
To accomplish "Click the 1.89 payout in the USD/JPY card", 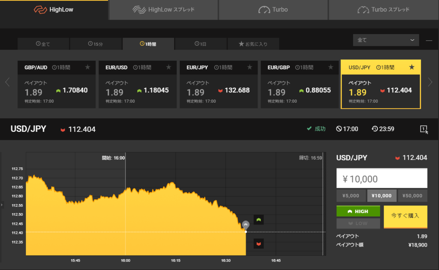I will [x=358, y=92].
